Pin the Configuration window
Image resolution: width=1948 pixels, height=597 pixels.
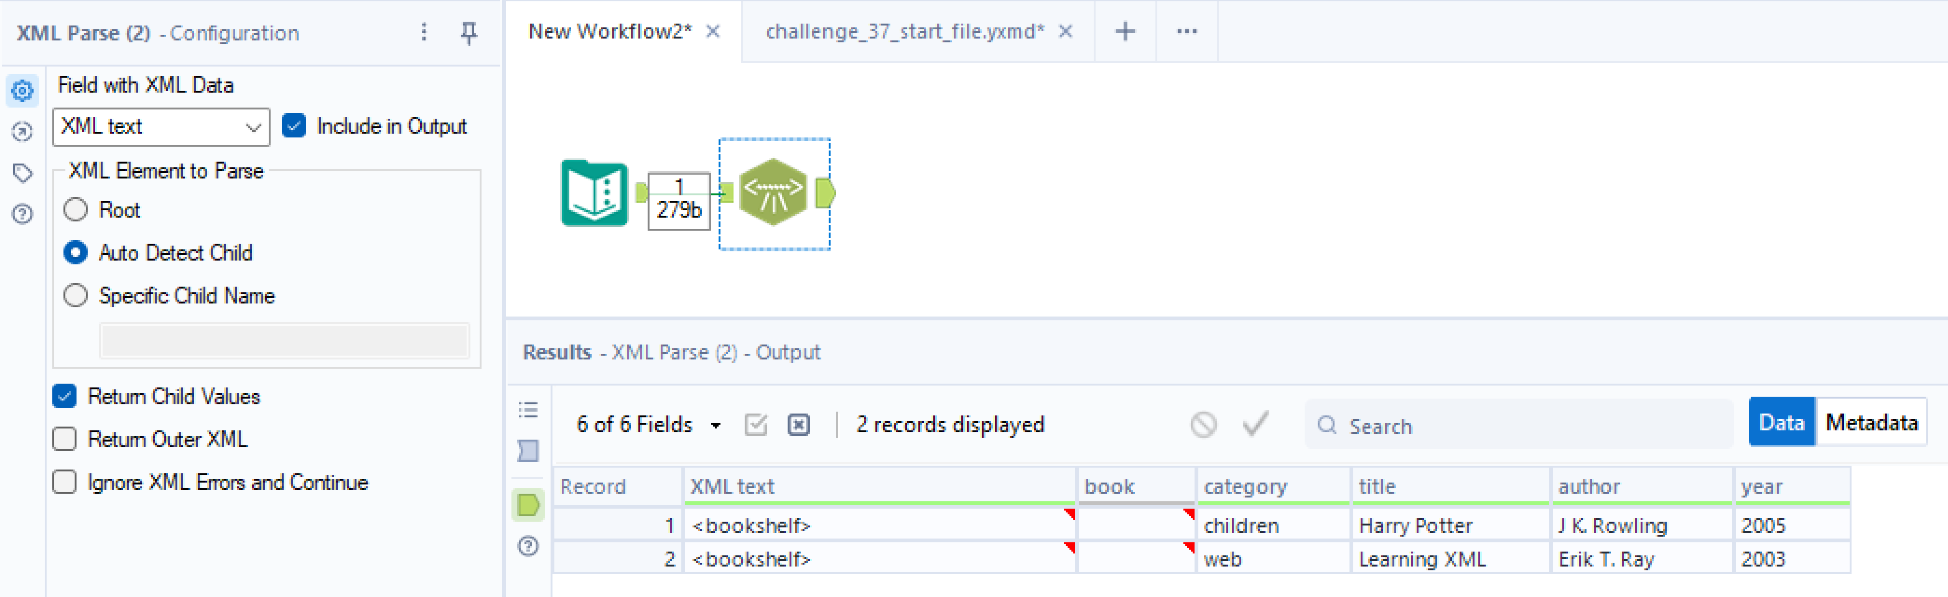pos(469,32)
